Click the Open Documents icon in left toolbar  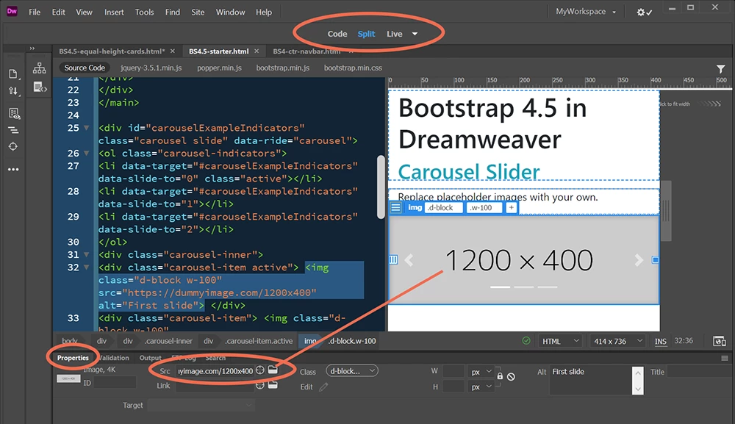click(x=13, y=73)
